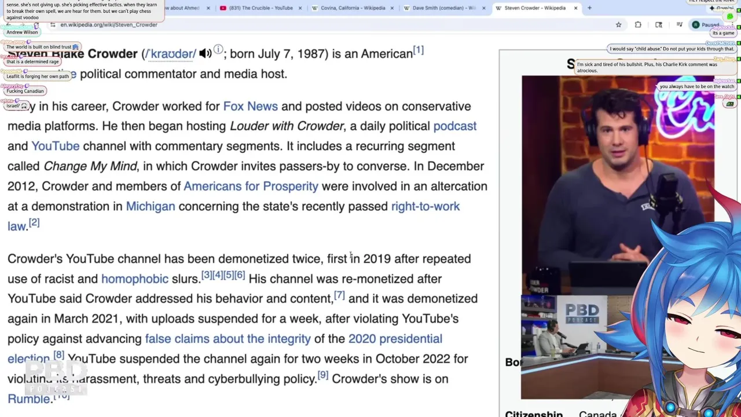The height and width of the screenshot is (417, 741).
Task: Open the Paused profile button
Action: pos(706,25)
